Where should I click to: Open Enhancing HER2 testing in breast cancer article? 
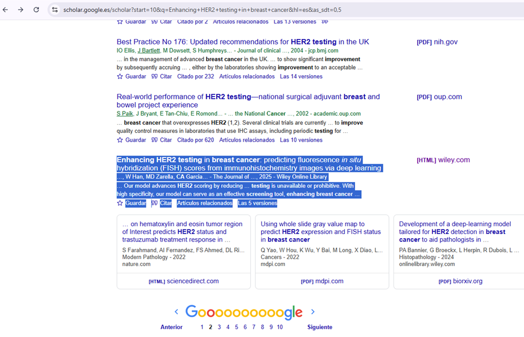pos(249,164)
